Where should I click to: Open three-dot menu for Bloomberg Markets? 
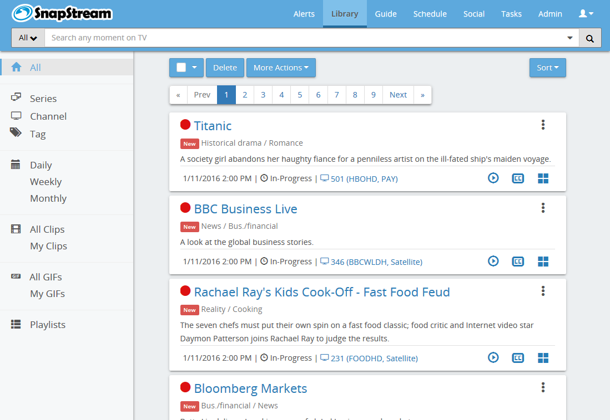click(543, 387)
